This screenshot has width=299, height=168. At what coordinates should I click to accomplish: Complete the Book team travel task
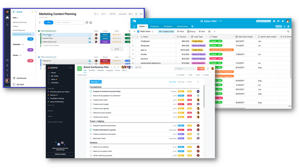(x=91, y=138)
